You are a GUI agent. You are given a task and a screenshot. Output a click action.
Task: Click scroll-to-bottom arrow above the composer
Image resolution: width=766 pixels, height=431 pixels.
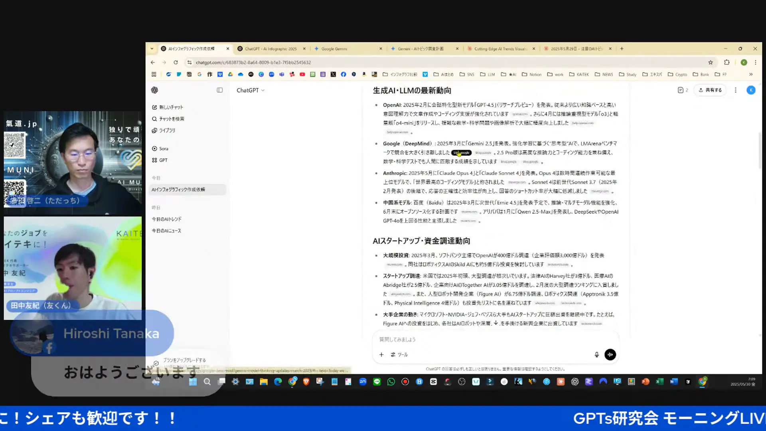pos(496,323)
